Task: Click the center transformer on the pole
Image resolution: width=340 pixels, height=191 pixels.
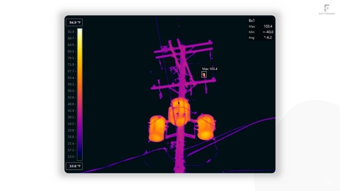Action: [179, 111]
